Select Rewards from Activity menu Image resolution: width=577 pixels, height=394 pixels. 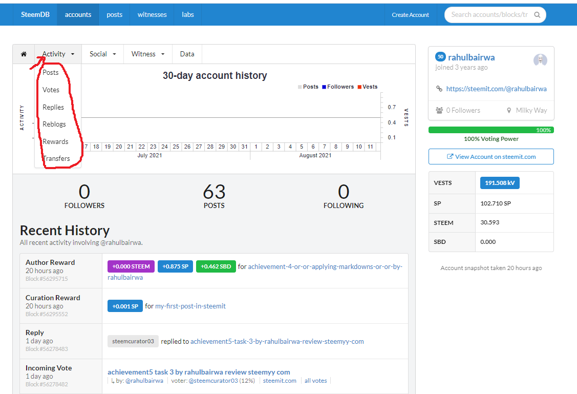(56, 141)
